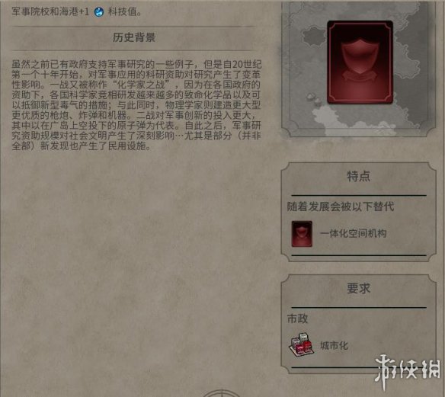445x397 pixels.
Task: Click the blue science icon beside 科技值
Action: [x=99, y=12]
